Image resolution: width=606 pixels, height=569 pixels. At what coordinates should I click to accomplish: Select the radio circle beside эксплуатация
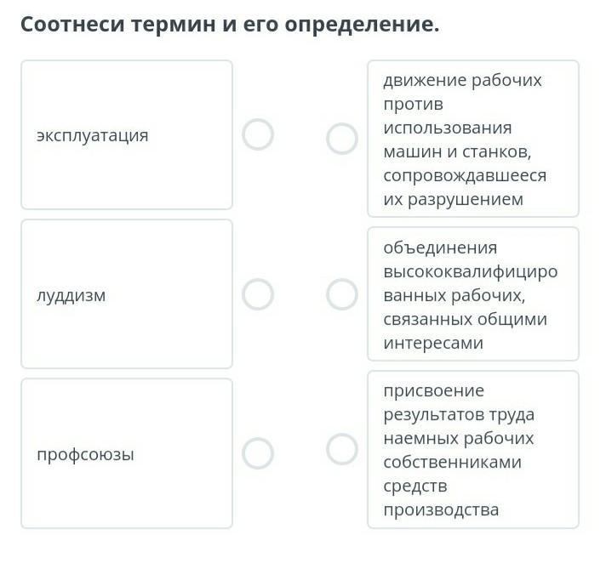coord(258,134)
